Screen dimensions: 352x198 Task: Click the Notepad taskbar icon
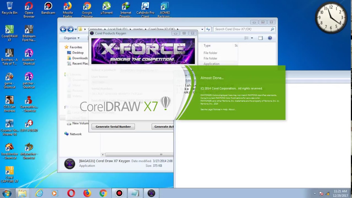click(x=135, y=193)
